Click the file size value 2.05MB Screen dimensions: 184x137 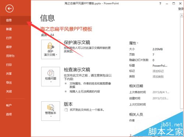[x=158, y=49]
